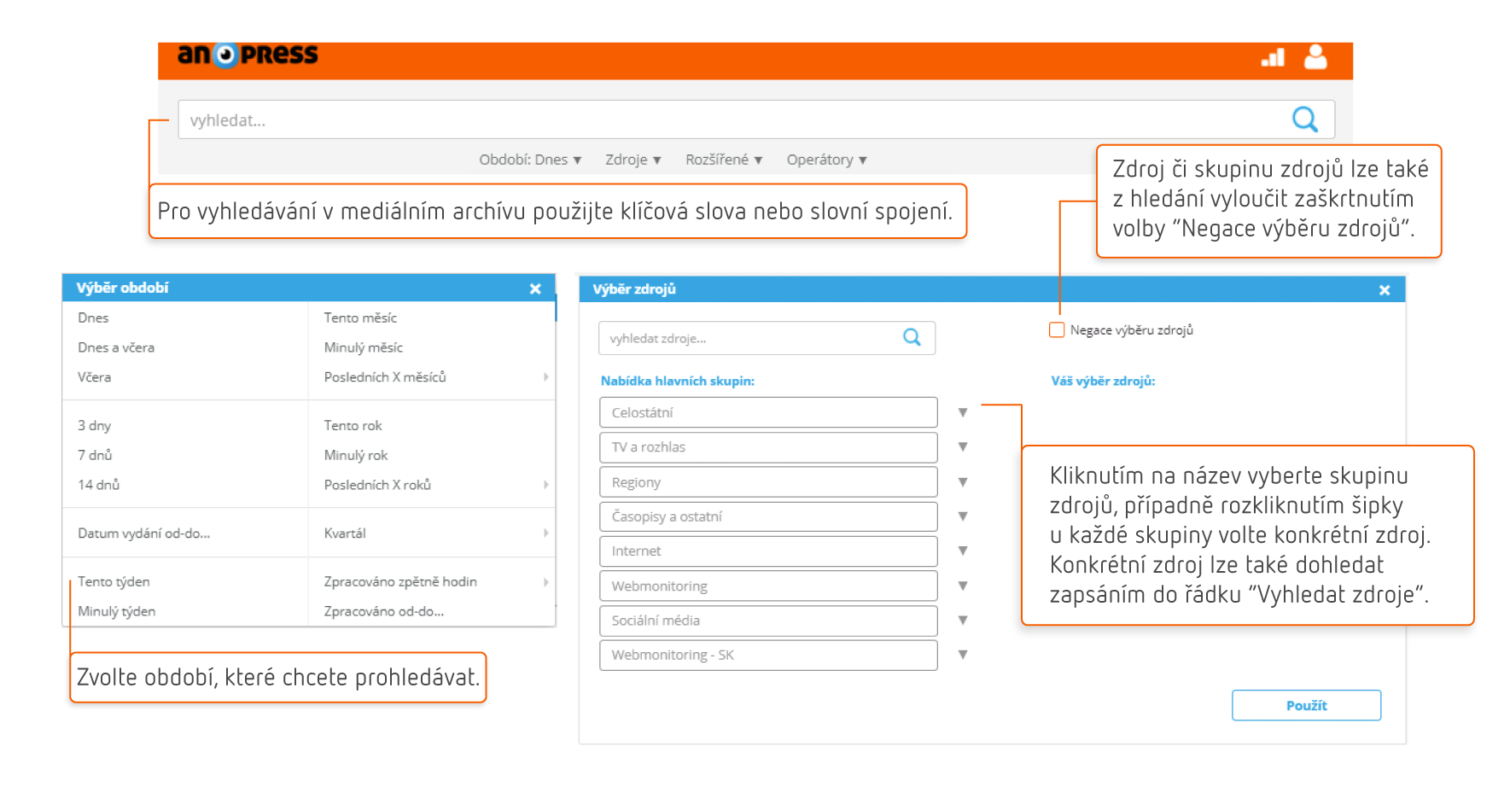Screen dimensions: 1510x787
Task: Expand the Operátory dropdown
Action: [x=825, y=160]
